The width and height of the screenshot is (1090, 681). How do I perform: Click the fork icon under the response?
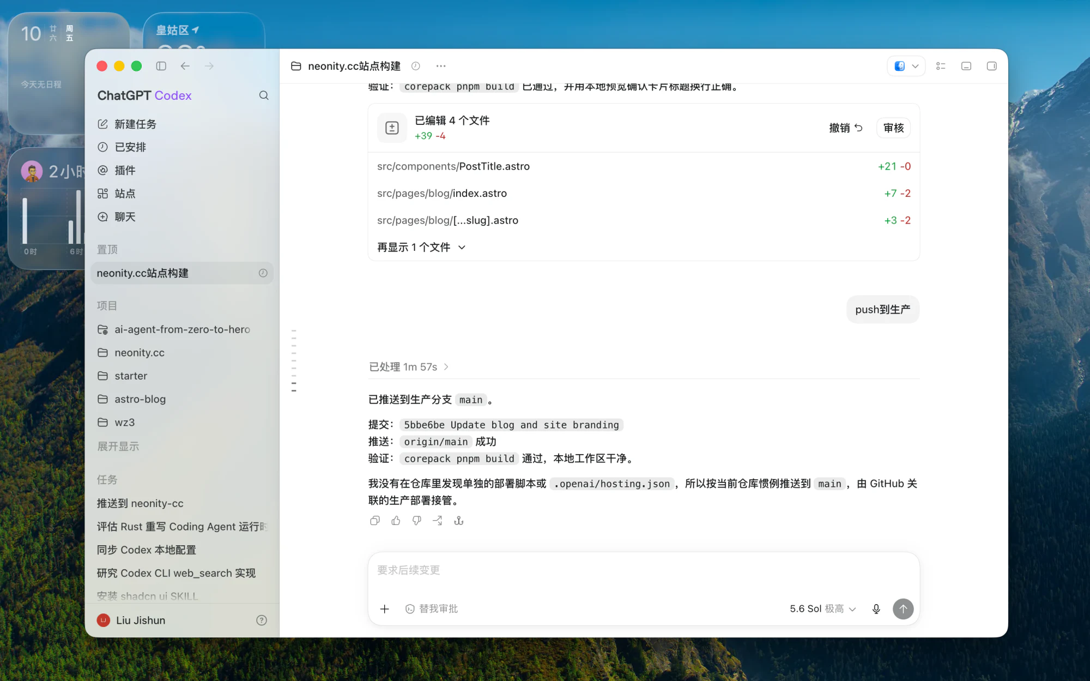459,521
